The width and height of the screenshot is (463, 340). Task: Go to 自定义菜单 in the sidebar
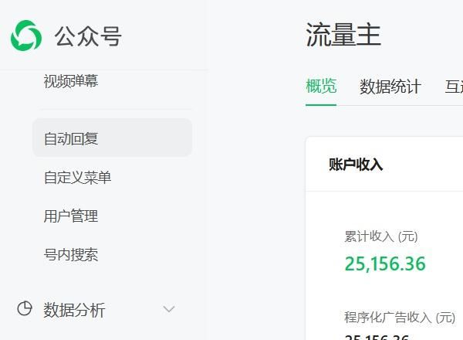click(x=77, y=178)
